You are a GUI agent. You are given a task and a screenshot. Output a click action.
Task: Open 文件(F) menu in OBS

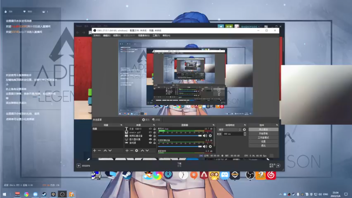coord(96,36)
